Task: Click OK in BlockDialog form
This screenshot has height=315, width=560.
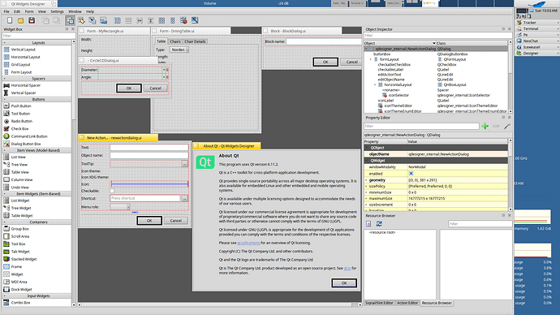Action: pyautogui.click(x=325, y=62)
